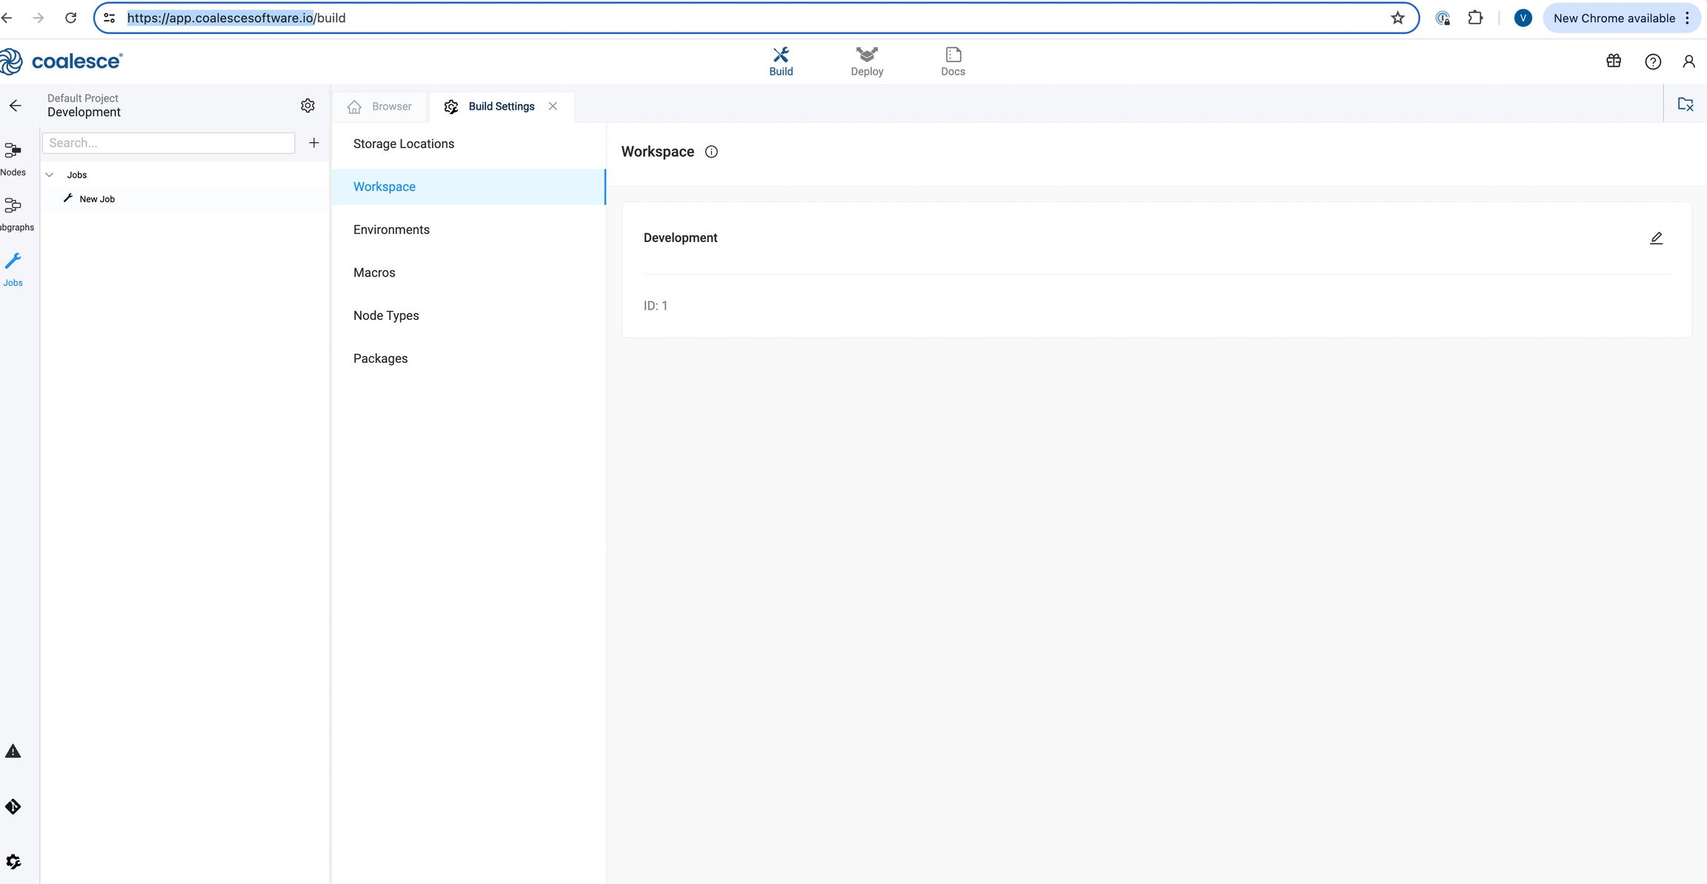The width and height of the screenshot is (1707, 884).
Task: Switch to the Deploy section
Action: pyautogui.click(x=866, y=61)
